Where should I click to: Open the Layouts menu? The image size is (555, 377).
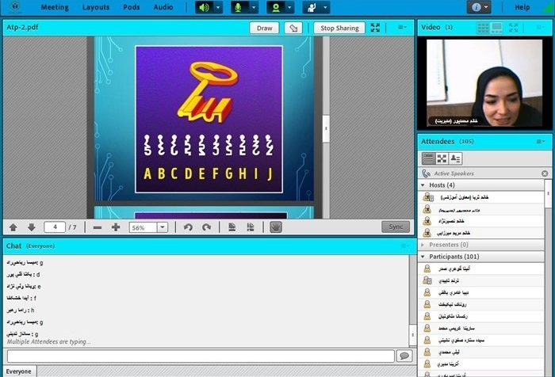tap(96, 7)
